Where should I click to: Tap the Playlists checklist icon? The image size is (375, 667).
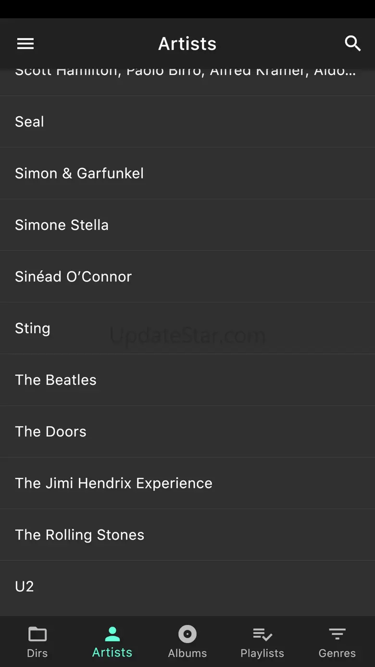point(262,634)
